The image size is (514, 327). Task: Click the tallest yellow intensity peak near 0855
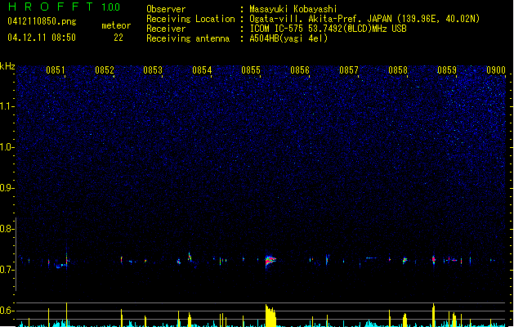tap(270, 316)
